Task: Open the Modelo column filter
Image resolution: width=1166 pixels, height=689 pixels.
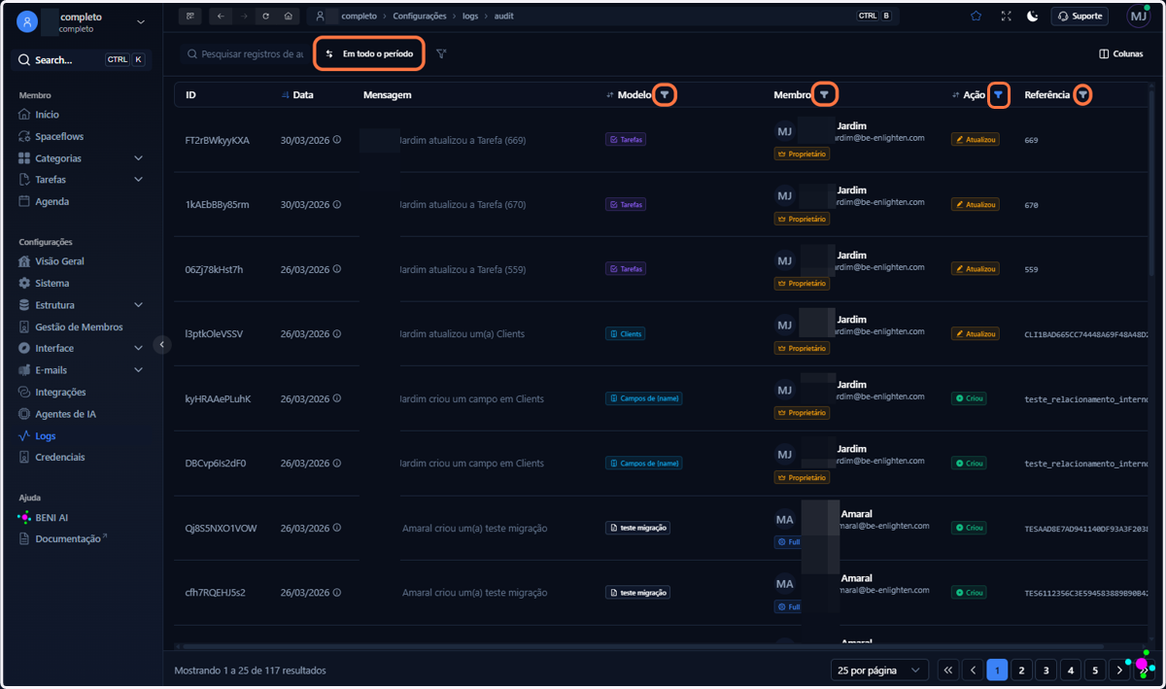Action: [665, 94]
